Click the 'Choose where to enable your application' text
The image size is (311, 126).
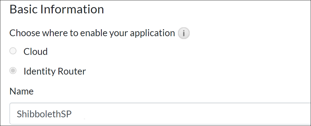coord(92,33)
